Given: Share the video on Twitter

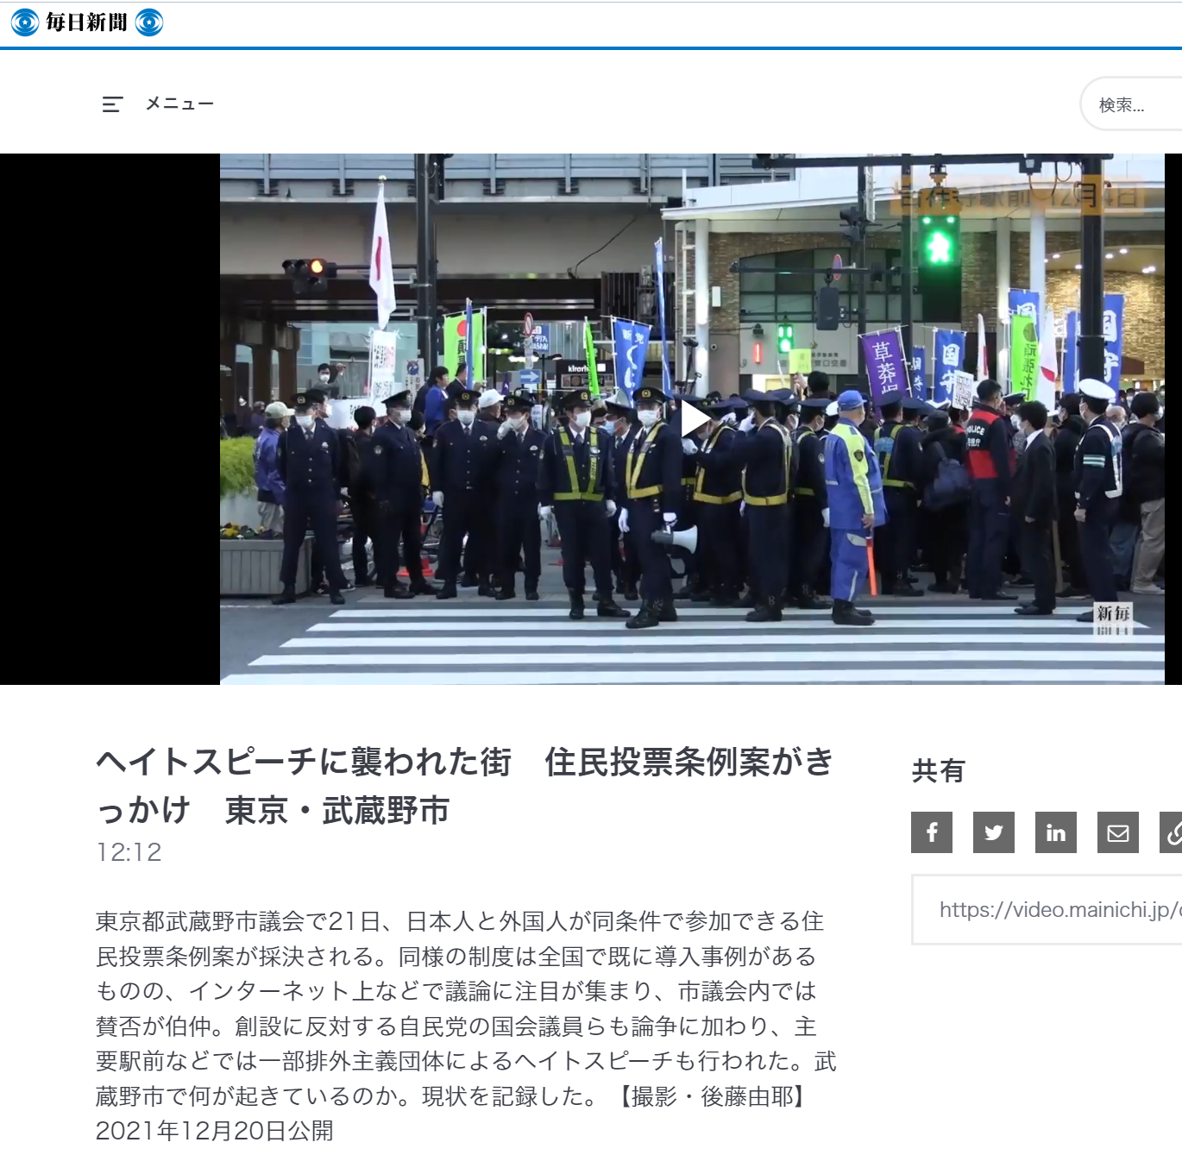Looking at the screenshot, I should (x=993, y=832).
